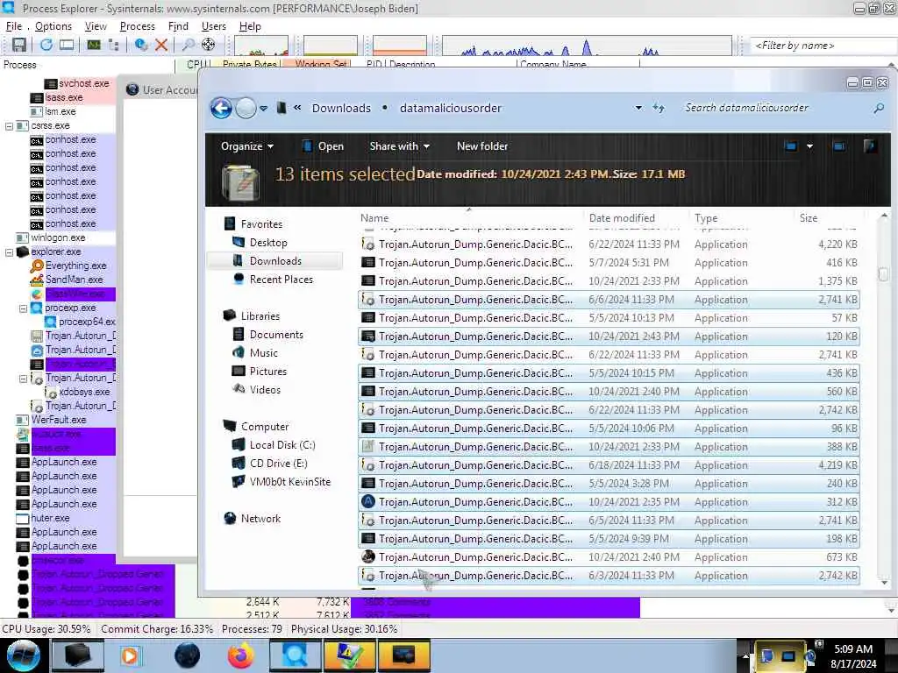Select Everything.exe in the process tree
Screen dimensions: 898x673
76,266
